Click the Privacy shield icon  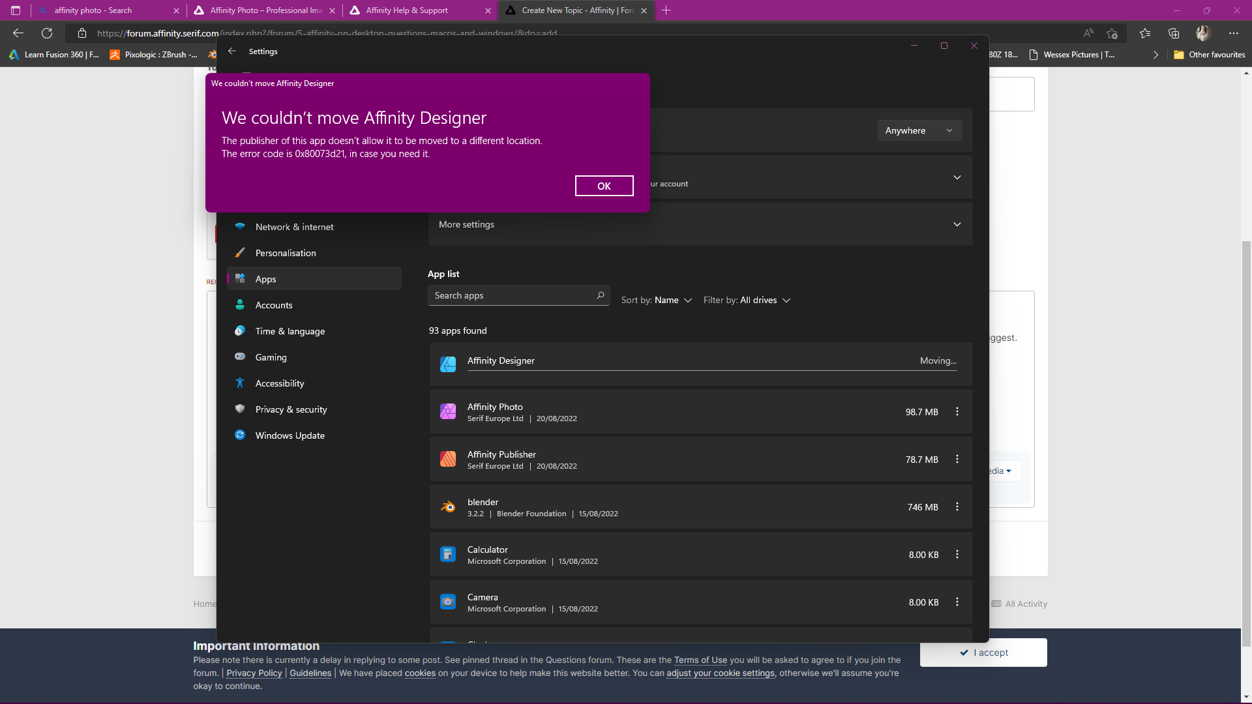(x=240, y=409)
